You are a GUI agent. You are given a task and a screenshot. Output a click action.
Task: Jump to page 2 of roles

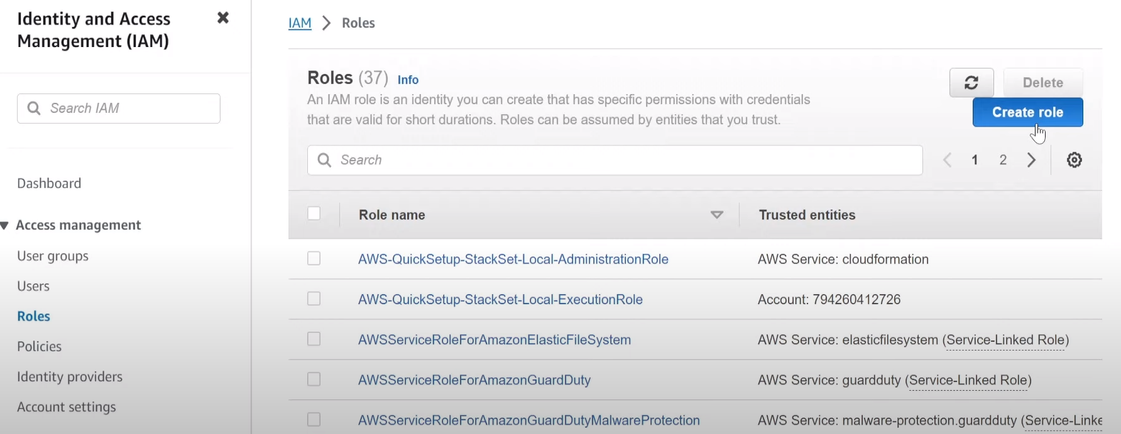tap(1003, 160)
